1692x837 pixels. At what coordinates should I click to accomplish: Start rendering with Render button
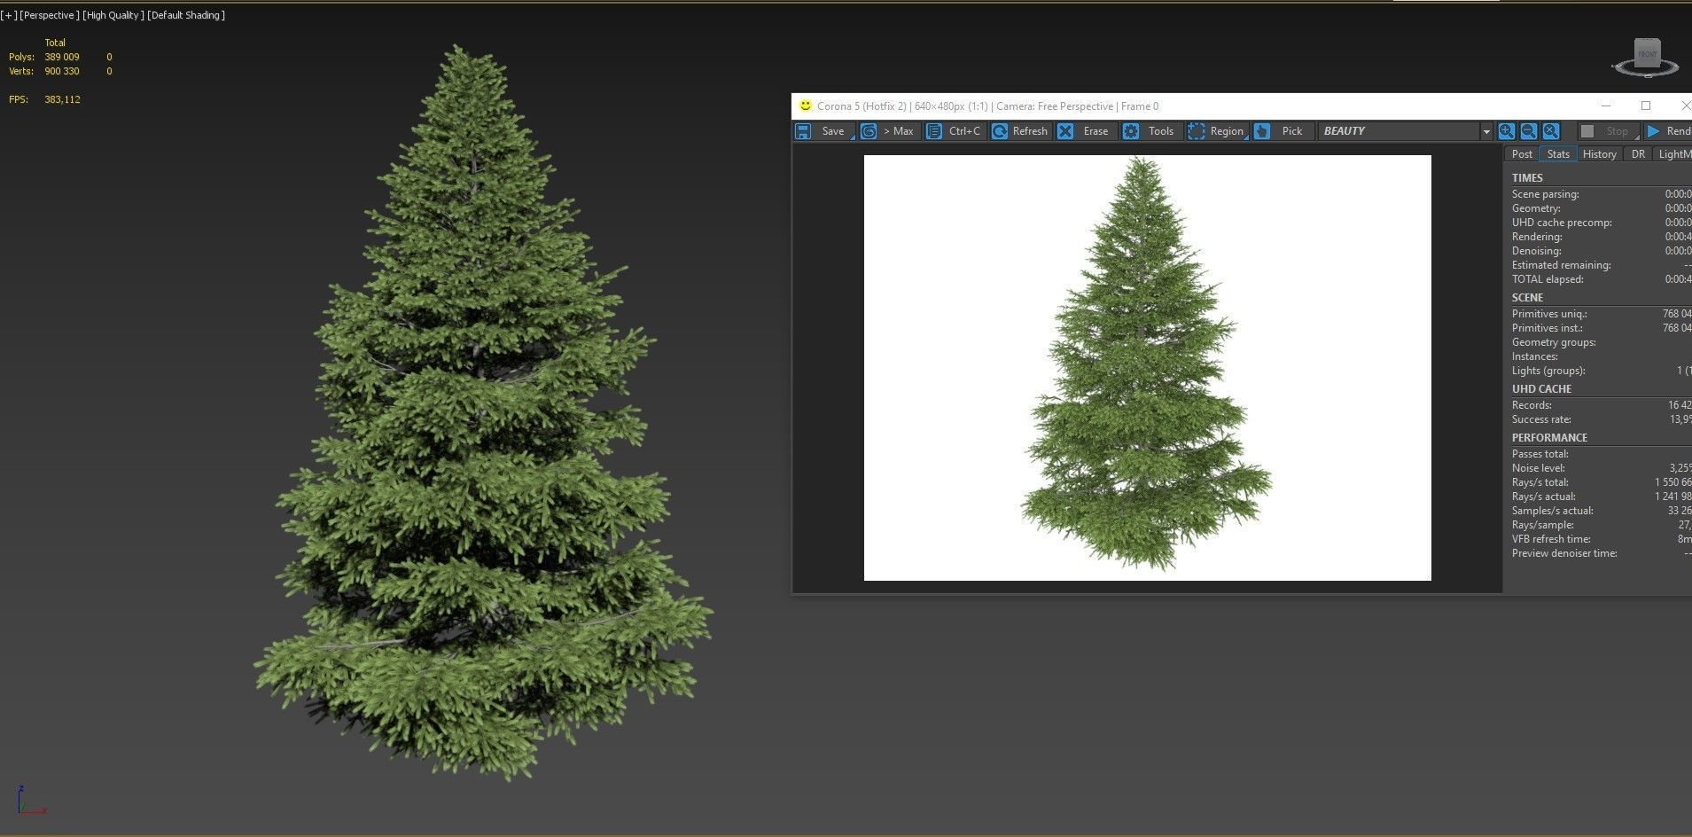(1668, 131)
